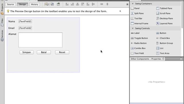Open the Projects sidebar tab
Image resolution: width=184 pixels, height=104 pixels.
pyautogui.click(x=2, y=9)
